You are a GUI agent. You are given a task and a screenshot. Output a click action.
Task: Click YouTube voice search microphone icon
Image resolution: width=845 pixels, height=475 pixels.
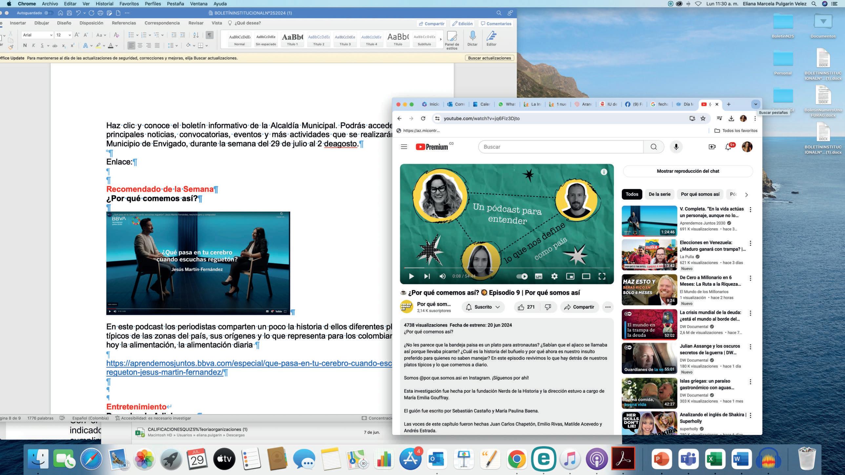[676, 147]
